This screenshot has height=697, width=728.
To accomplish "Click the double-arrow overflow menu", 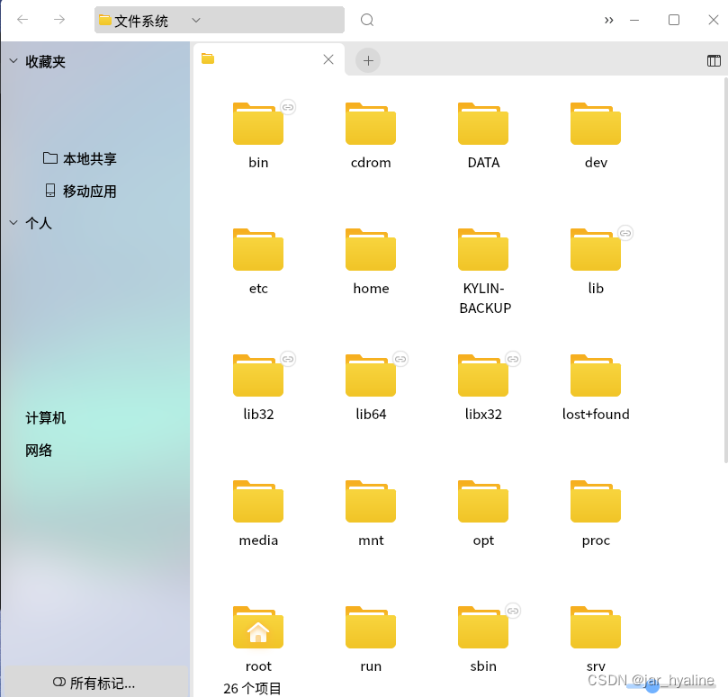I will pos(608,19).
